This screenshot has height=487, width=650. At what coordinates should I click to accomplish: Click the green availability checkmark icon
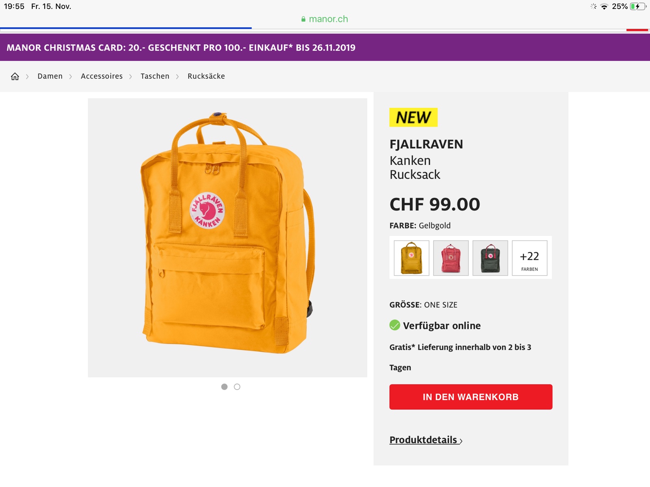[x=394, y=325]
